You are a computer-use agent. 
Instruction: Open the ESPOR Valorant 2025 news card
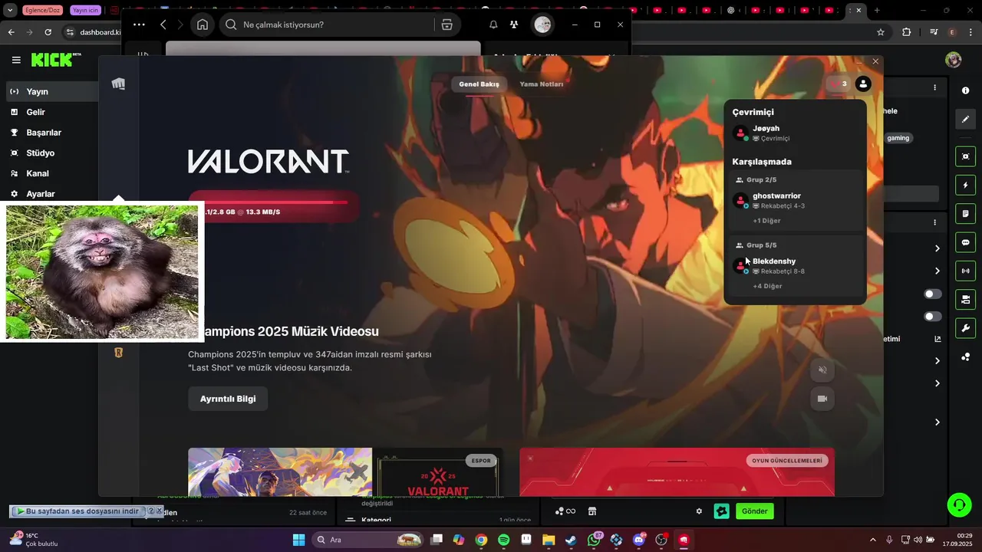(439, 472)
